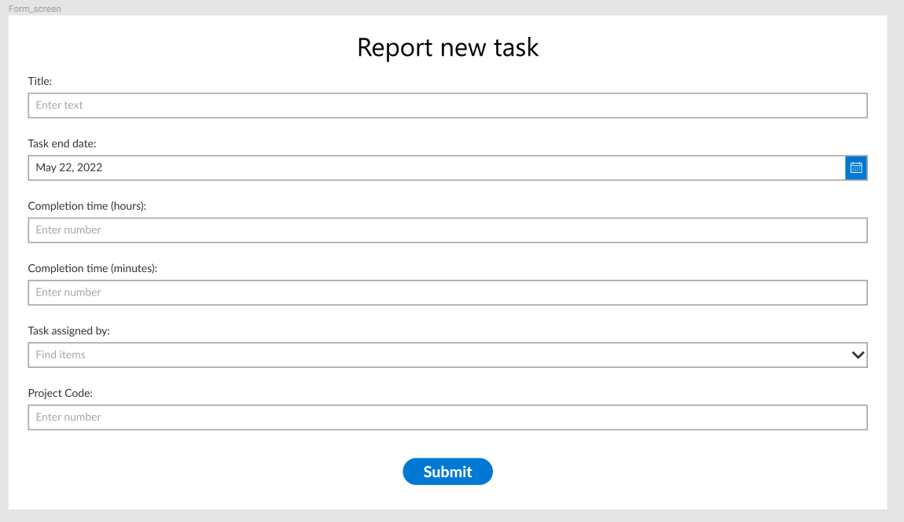The image size is (904, 522).
Task: Click the May 22, 2022 date value
Action: point(69,167)
